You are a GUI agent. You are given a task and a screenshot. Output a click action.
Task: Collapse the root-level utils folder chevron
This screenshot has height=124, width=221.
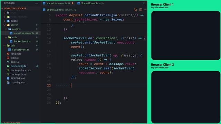pyautogui.click(x=4, y=45)
